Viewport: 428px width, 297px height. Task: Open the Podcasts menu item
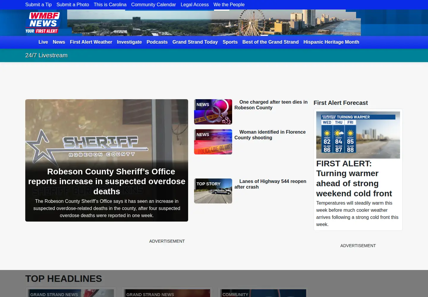point(157,42)
